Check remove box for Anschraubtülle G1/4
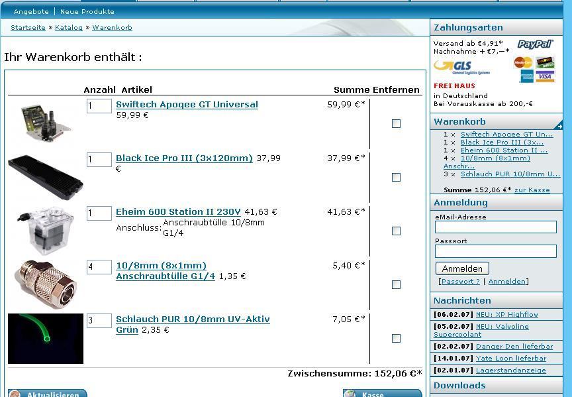 [396, 284]
